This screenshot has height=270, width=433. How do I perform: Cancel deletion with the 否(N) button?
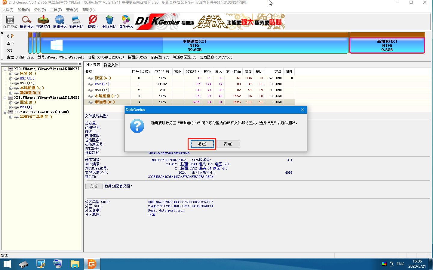pos(228,144)
